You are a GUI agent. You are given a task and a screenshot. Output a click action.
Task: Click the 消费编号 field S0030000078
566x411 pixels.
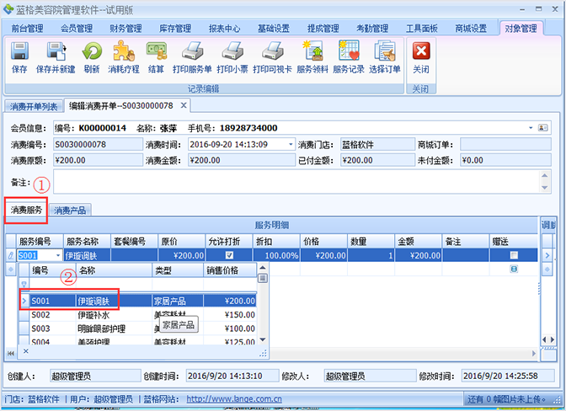tap(98, 144)
